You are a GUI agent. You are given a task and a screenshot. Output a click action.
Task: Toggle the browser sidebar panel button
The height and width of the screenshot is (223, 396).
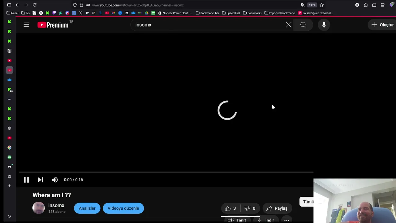point(9,5)
